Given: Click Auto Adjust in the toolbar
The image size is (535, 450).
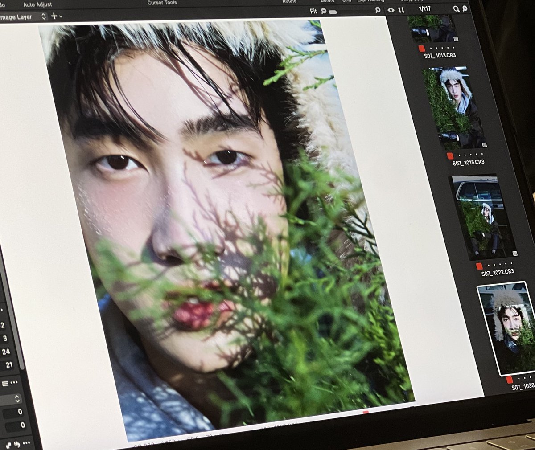Looking at the screenshot, I should click(37, 4).
